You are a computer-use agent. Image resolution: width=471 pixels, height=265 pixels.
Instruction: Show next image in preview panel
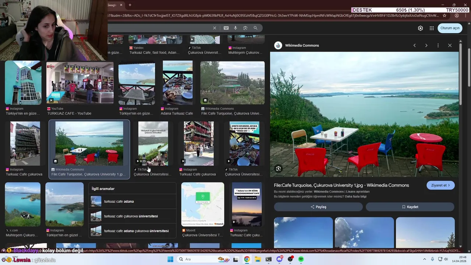[x=426, y=45]
